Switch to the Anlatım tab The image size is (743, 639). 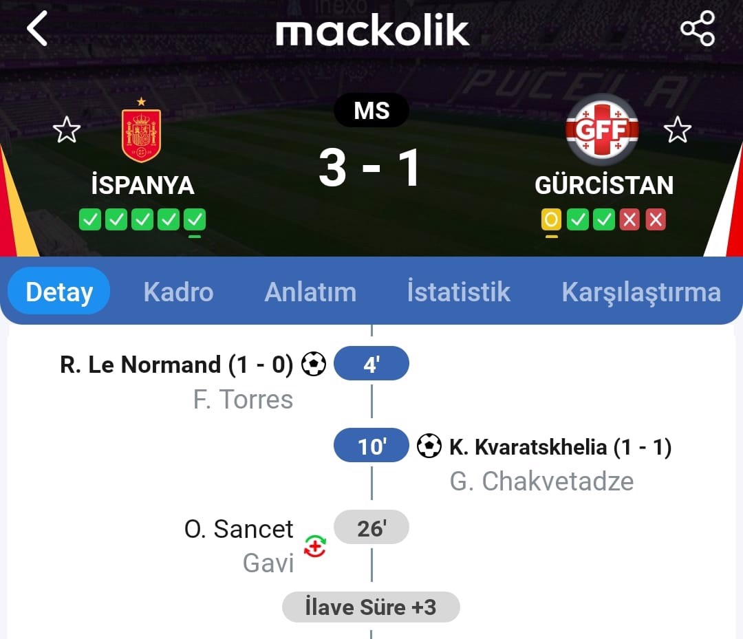pos(310,292)
